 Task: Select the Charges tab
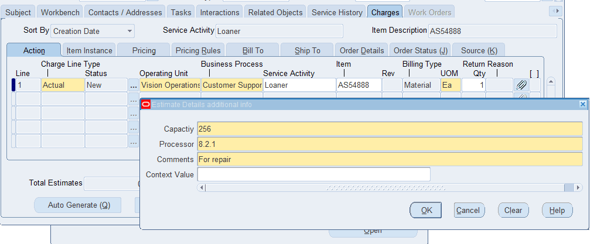(x=385, y=12)
